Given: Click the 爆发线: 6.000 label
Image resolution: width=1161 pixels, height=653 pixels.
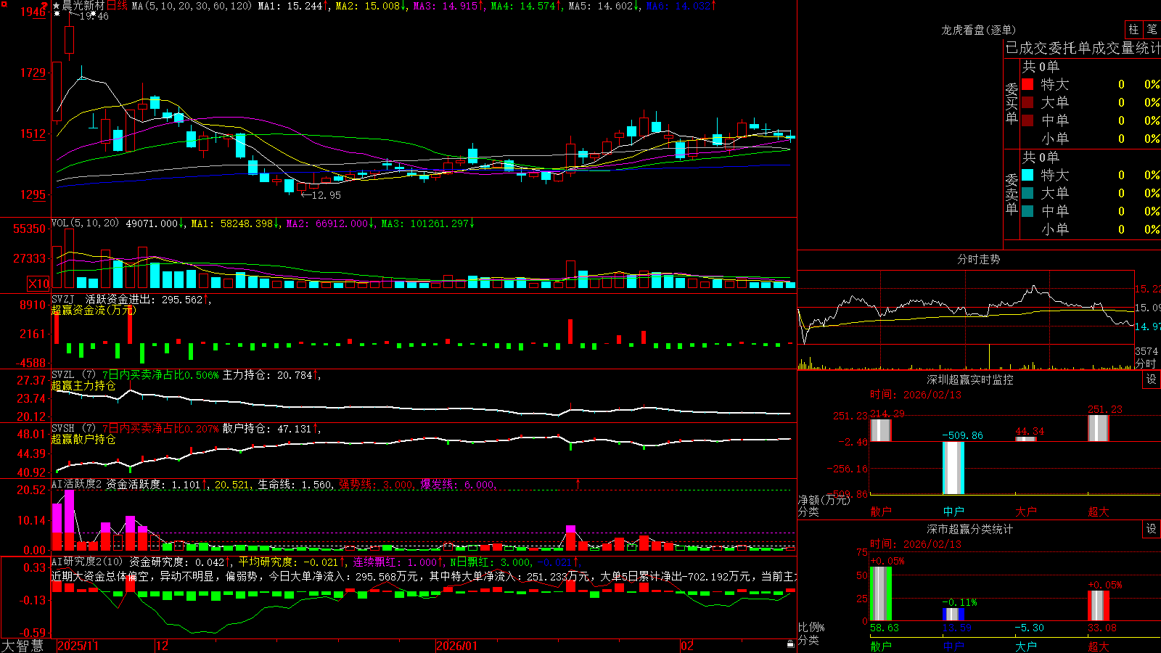Looking at the screenshot, I should 457,484.
